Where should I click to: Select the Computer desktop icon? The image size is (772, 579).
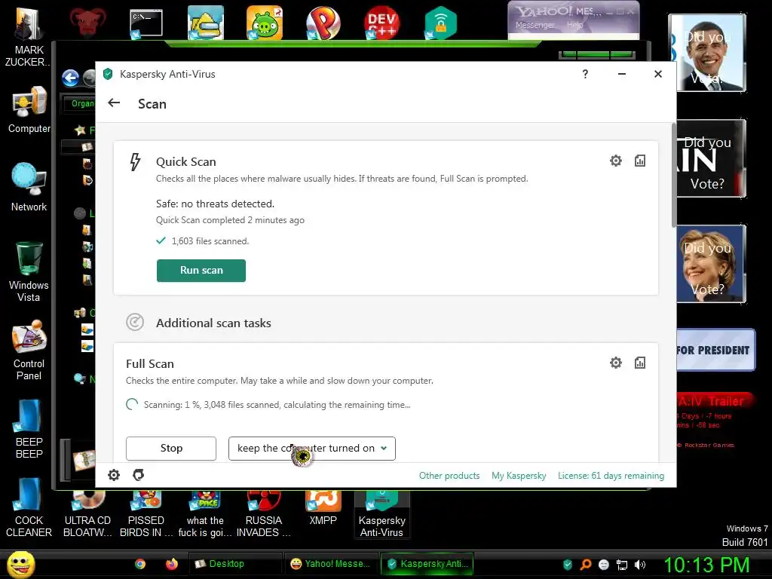(x=29, y=109)
